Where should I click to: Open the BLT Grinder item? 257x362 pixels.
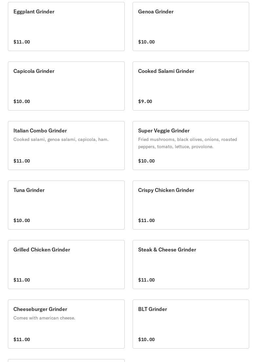tap(191, 324)
